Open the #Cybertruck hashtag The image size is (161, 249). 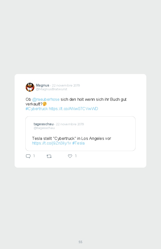37,109
